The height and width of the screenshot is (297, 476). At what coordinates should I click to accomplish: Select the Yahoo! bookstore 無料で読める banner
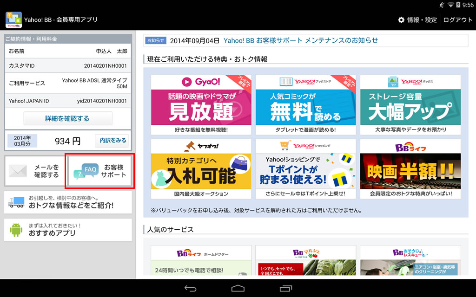click(305, 104)
